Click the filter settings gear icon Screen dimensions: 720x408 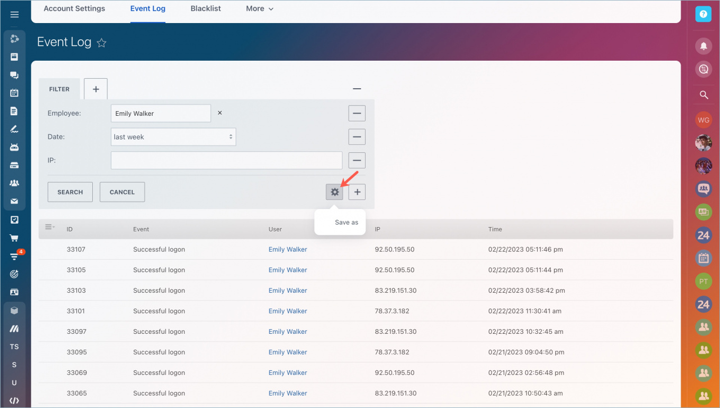point(335,192)
